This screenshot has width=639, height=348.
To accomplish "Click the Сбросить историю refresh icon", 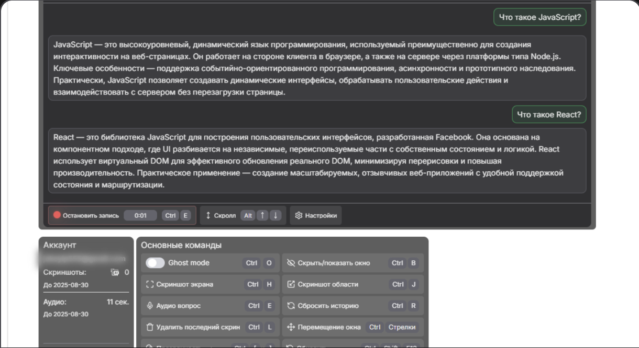I will 291,306.
